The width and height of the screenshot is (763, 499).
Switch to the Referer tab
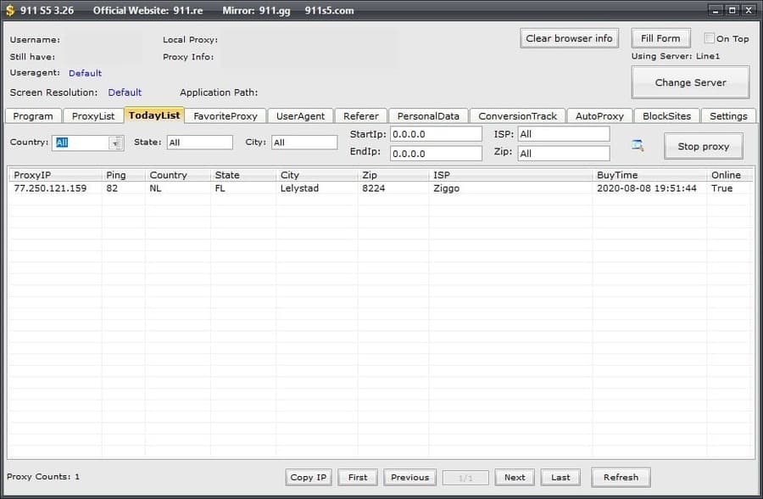coord(360,116)
